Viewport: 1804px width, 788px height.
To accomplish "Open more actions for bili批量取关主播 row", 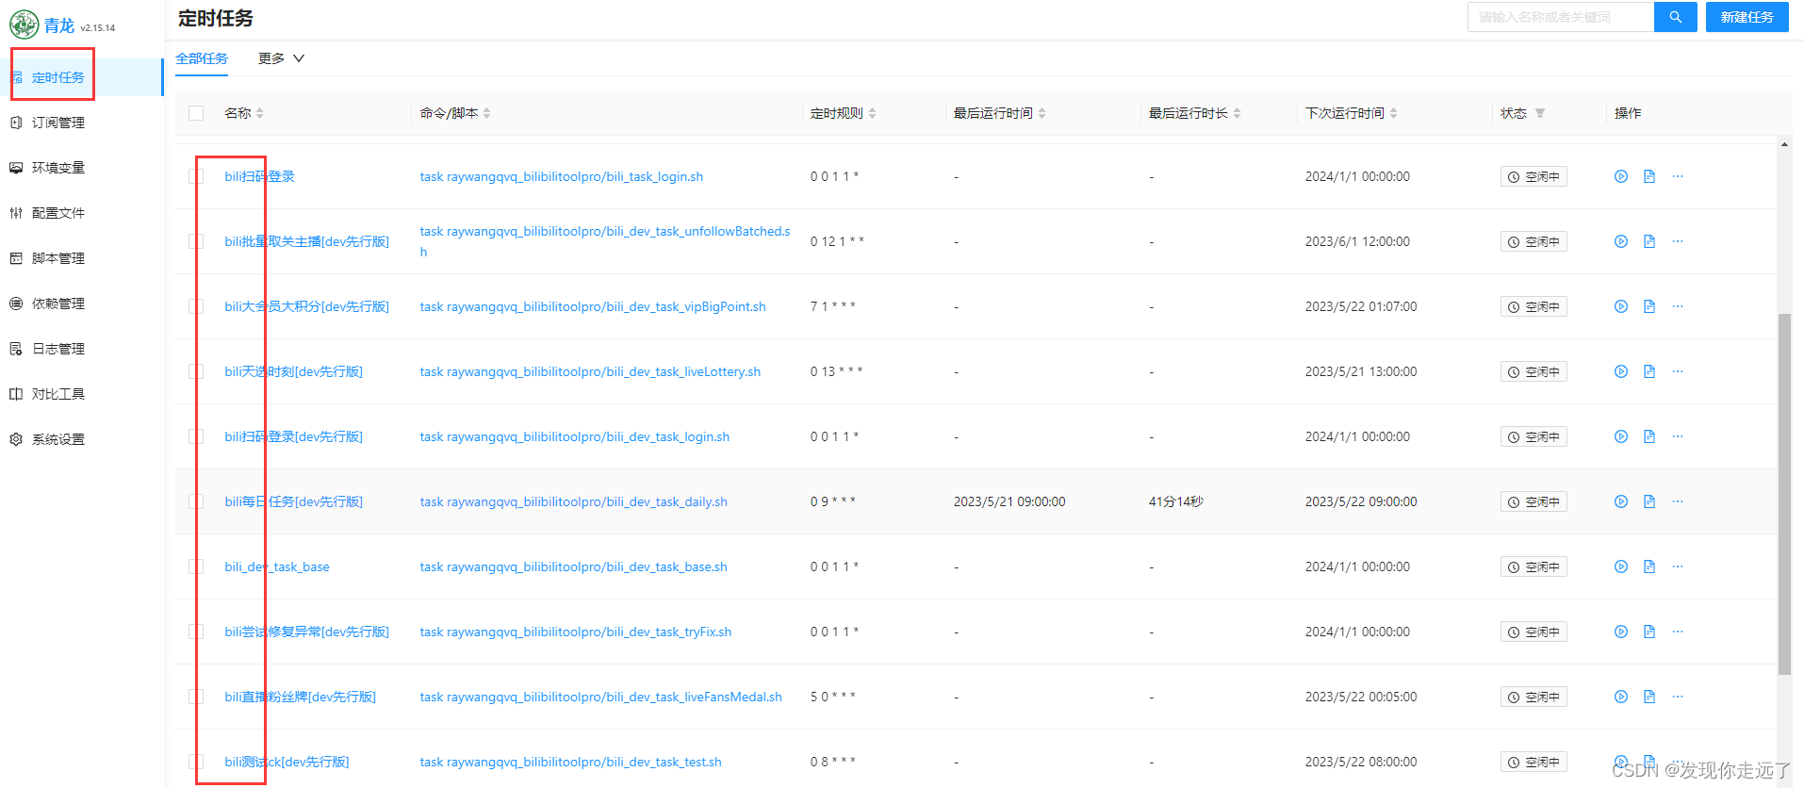I will [x=1678, y=241].
